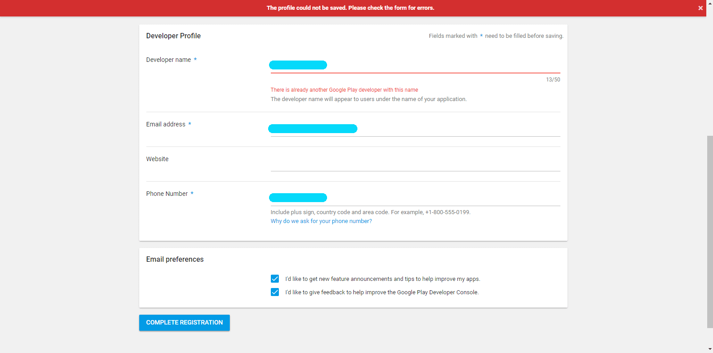Click 'give feedback to help improve' checkbox label

click(x=382, y=292)
